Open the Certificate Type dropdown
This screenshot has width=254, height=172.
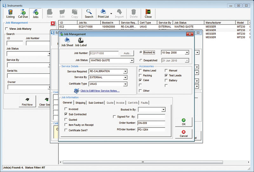click(125, 84)
